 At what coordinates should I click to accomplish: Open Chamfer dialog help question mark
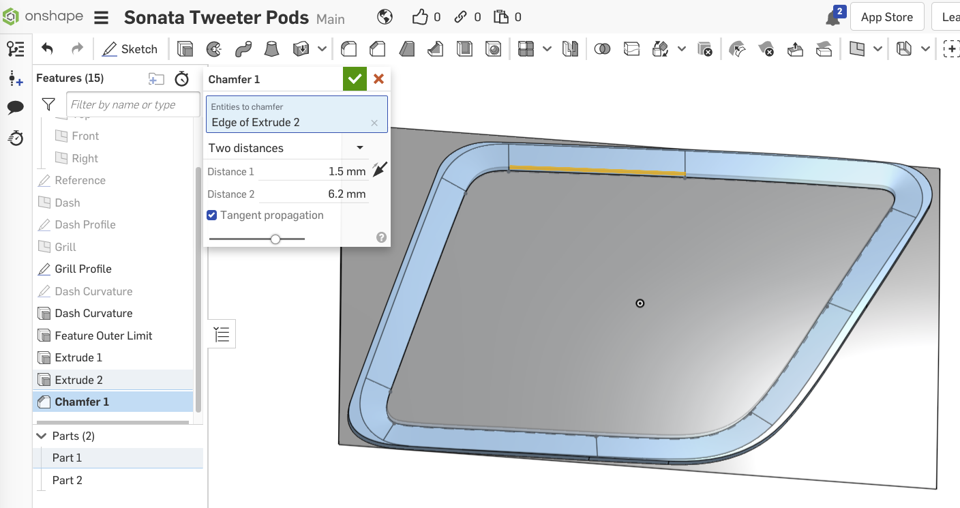tap(381, 237)
